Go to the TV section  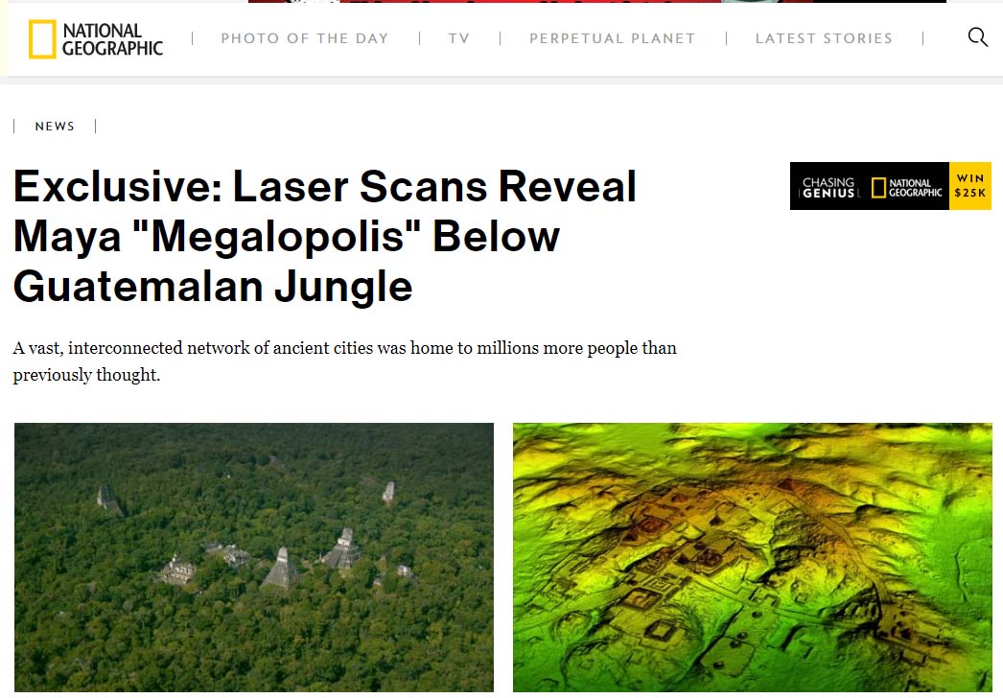click(x=458, y=38)
